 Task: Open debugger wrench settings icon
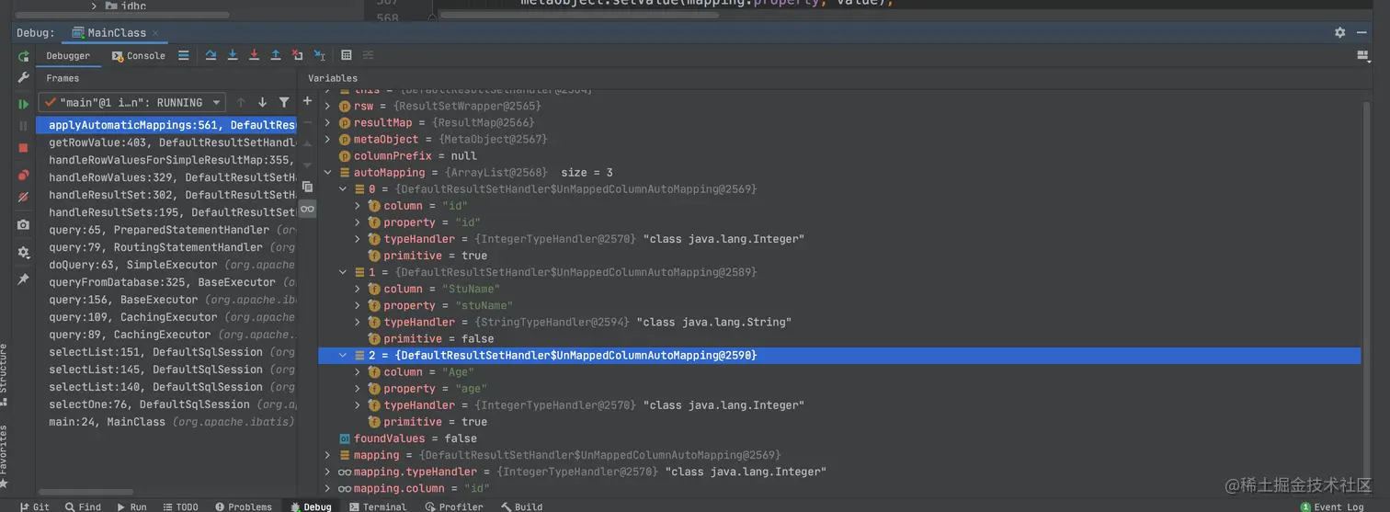click(24, 78)
